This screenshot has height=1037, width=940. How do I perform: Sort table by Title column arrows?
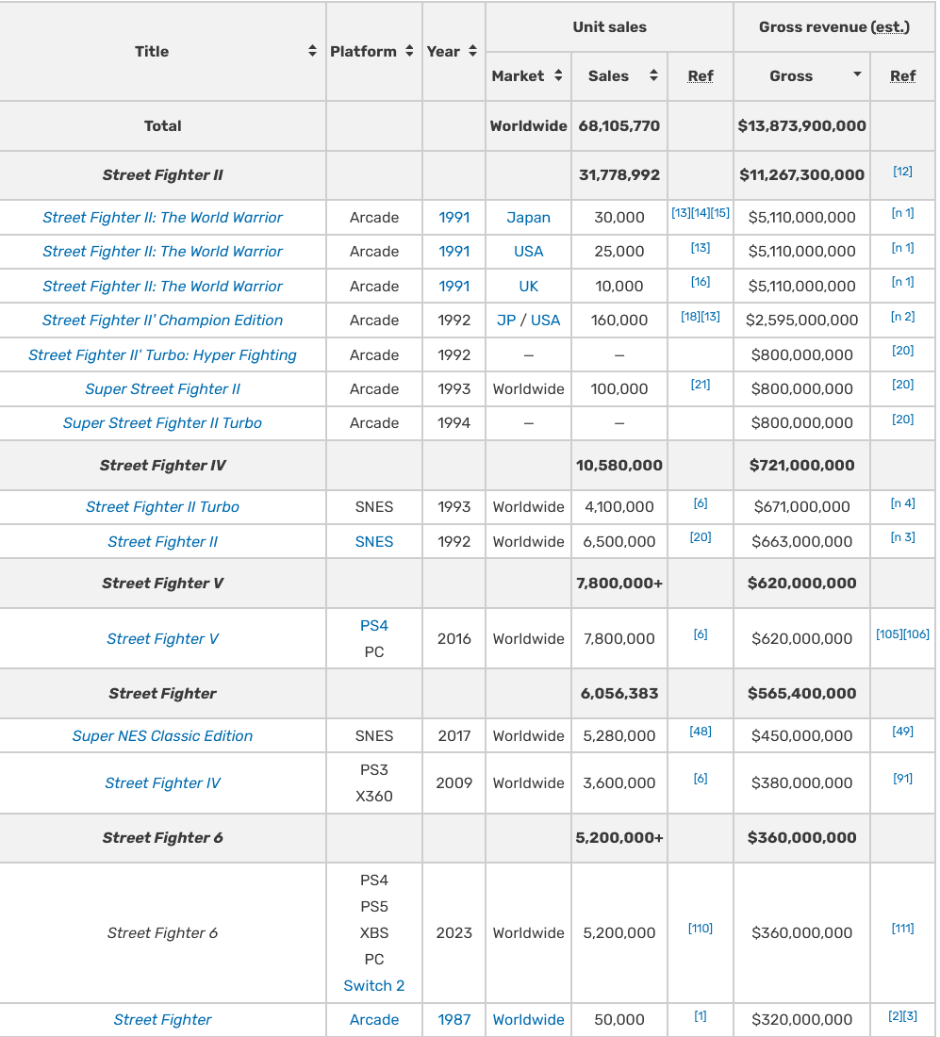[312, 51]
